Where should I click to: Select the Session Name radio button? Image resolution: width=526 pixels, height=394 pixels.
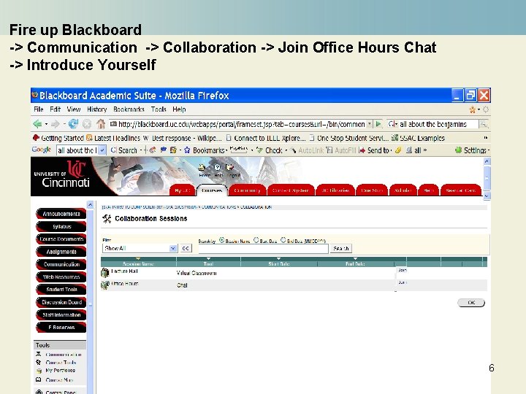pyautogui.click(x=222, y=240)
